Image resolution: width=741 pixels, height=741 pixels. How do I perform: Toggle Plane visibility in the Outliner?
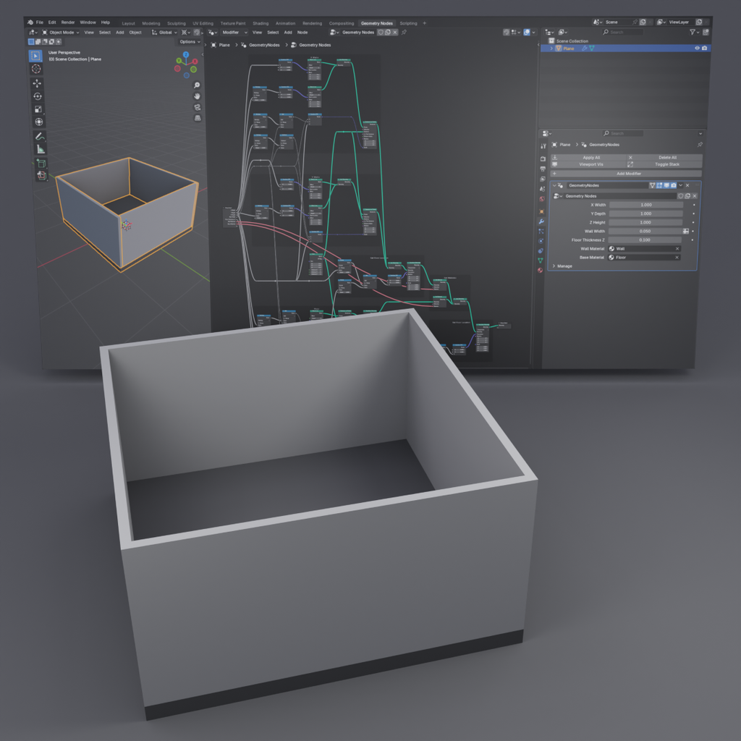[697, 48]
